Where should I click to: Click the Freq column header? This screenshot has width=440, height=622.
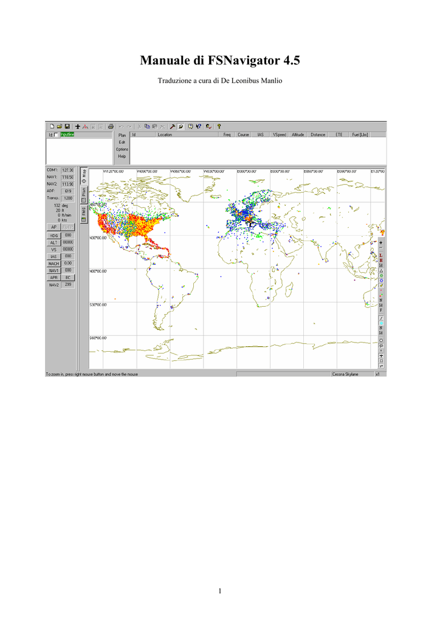(227, 134)
